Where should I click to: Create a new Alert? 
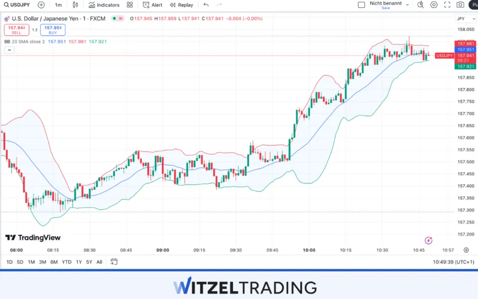click(x=152, y=5)
